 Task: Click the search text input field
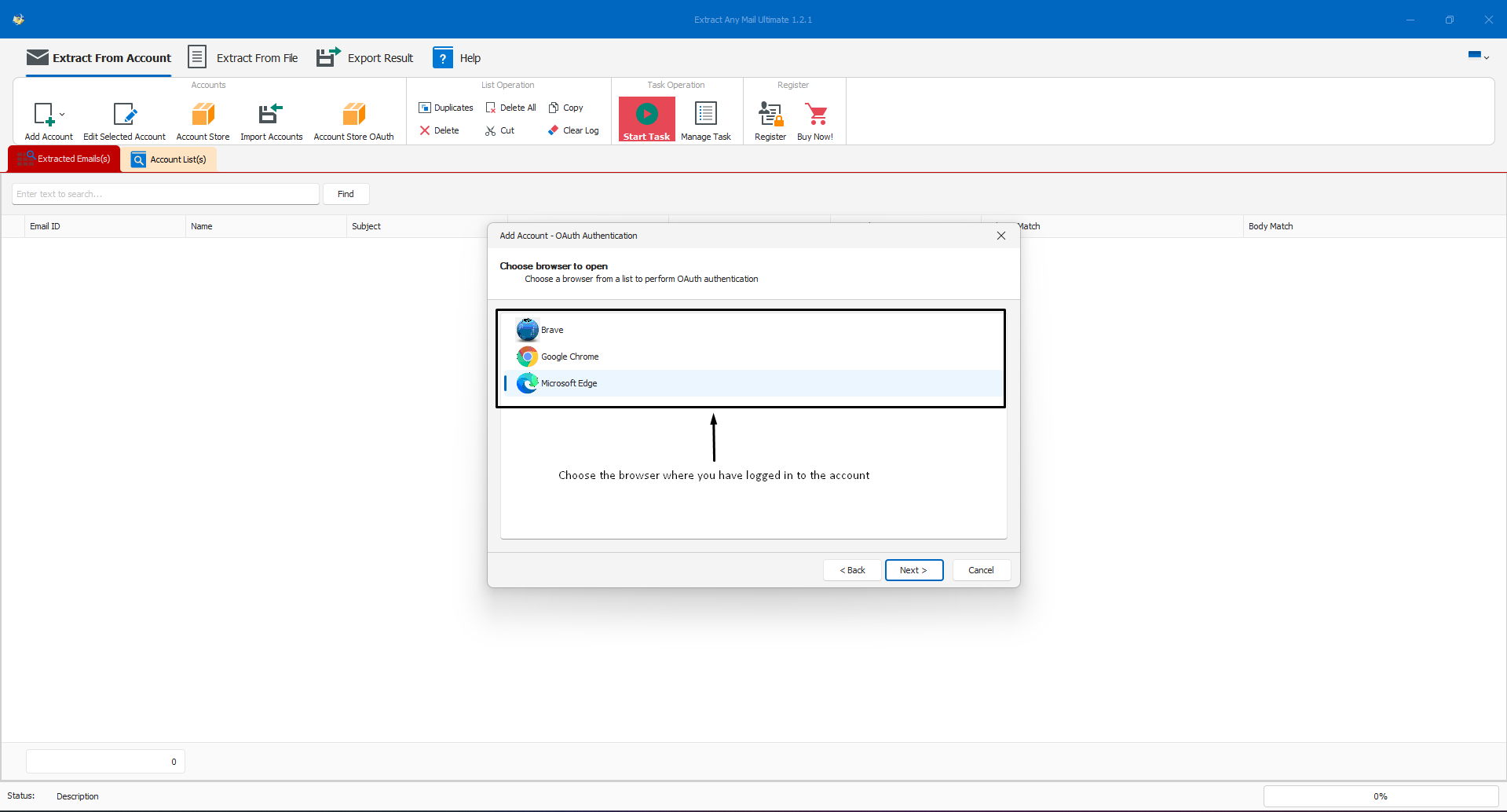(x=165, y=194)
